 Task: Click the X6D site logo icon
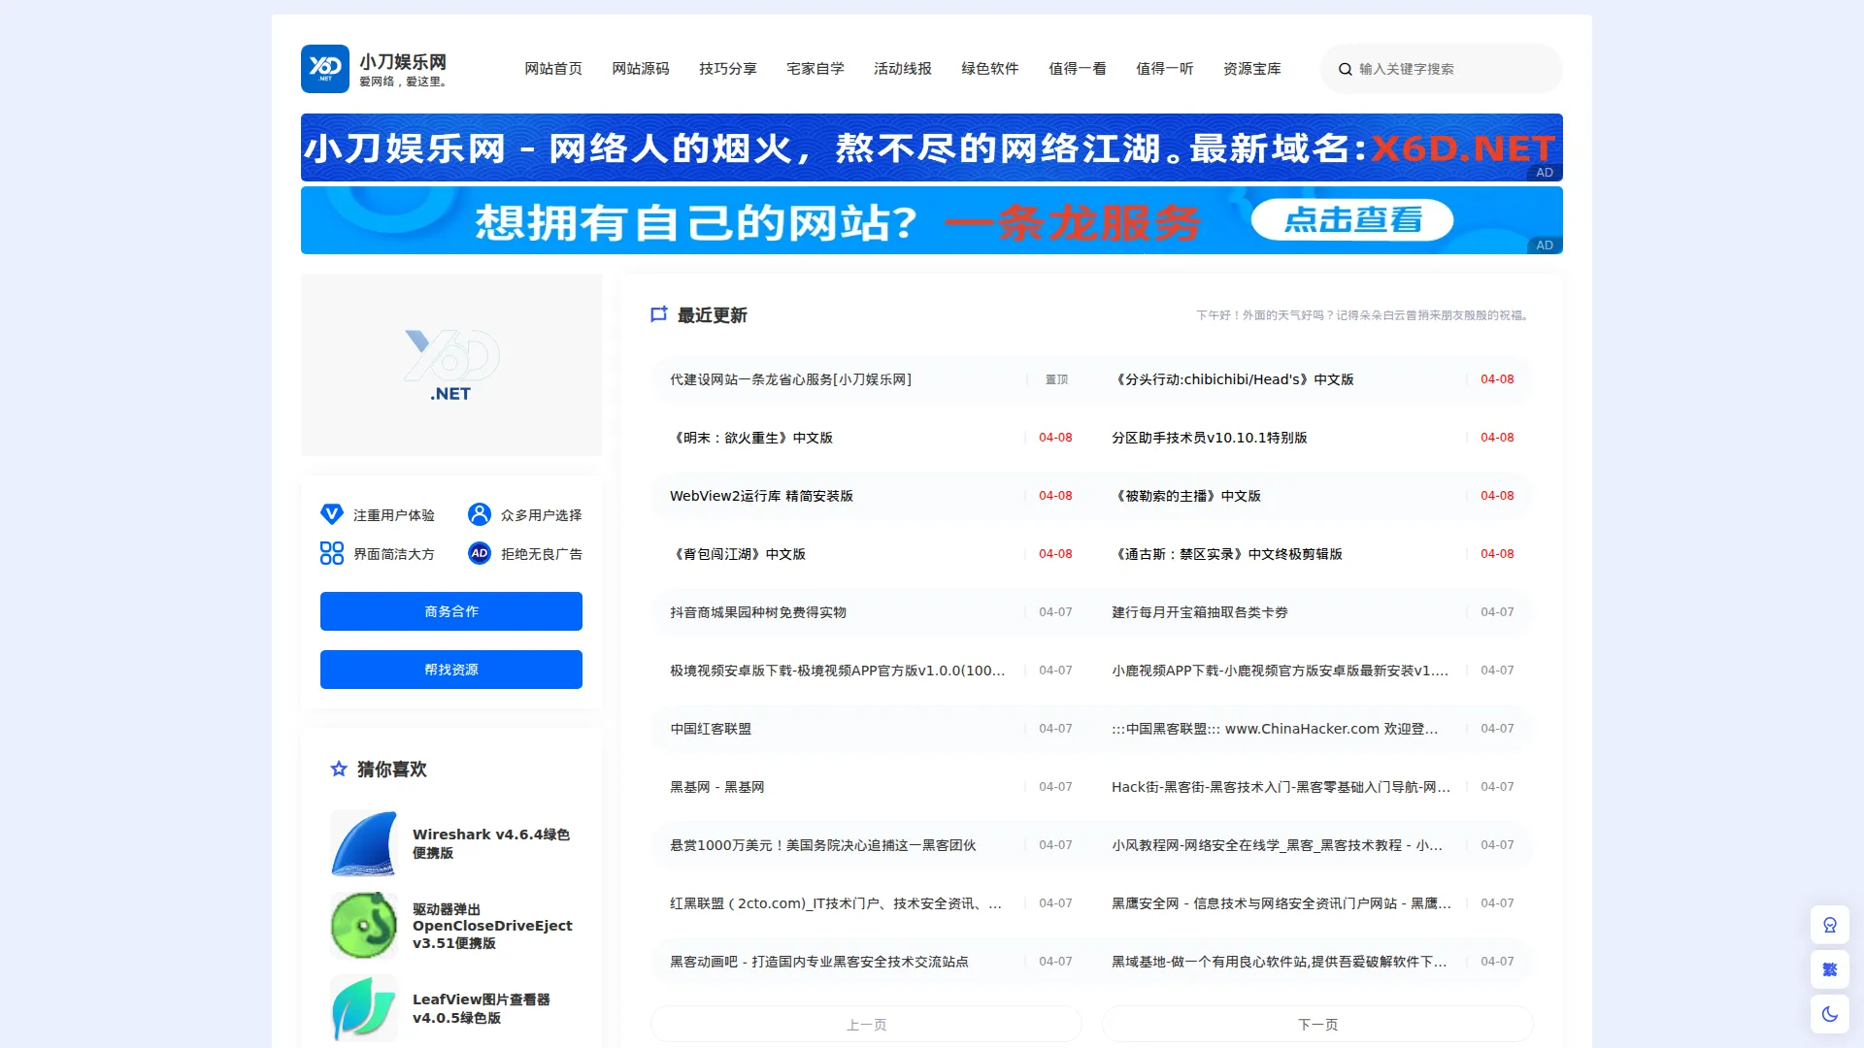pos(324,68)
